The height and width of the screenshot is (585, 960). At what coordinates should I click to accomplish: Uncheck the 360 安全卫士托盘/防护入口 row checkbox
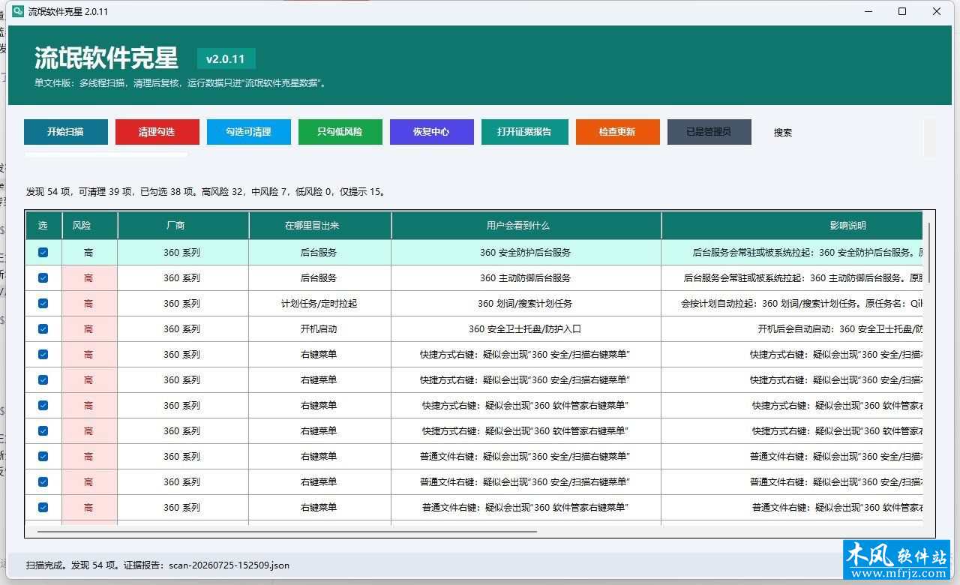click(43, 329)
